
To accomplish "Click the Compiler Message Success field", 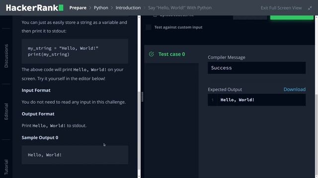I will [x=256, y=68].
